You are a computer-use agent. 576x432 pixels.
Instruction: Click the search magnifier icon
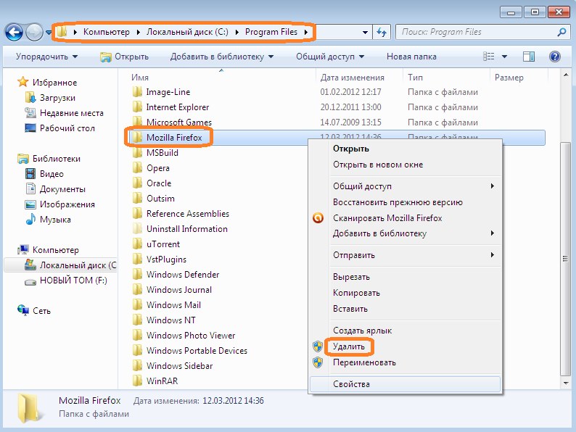point(561,33)
